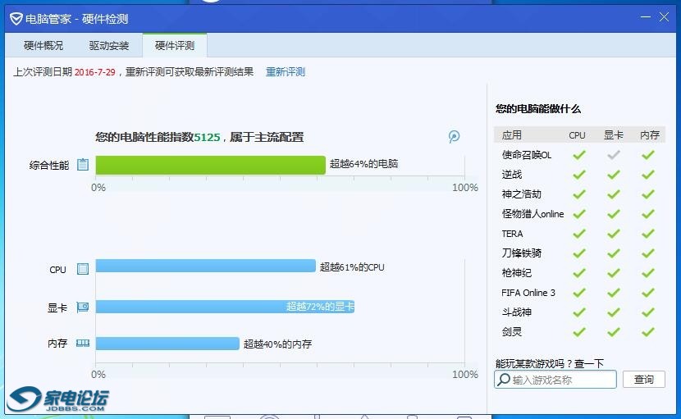Click the FIFA Online 3 game name
The image size is (681, 419).
[x=528, y=293]
